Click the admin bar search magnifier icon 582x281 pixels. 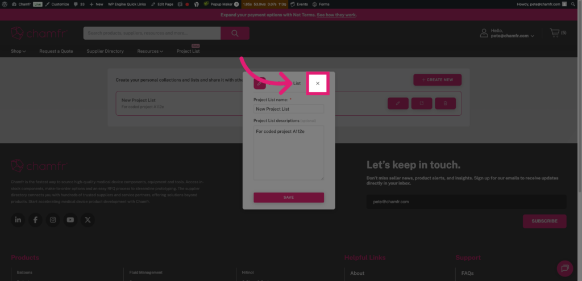pyautogui.click(x=574, y=4)
